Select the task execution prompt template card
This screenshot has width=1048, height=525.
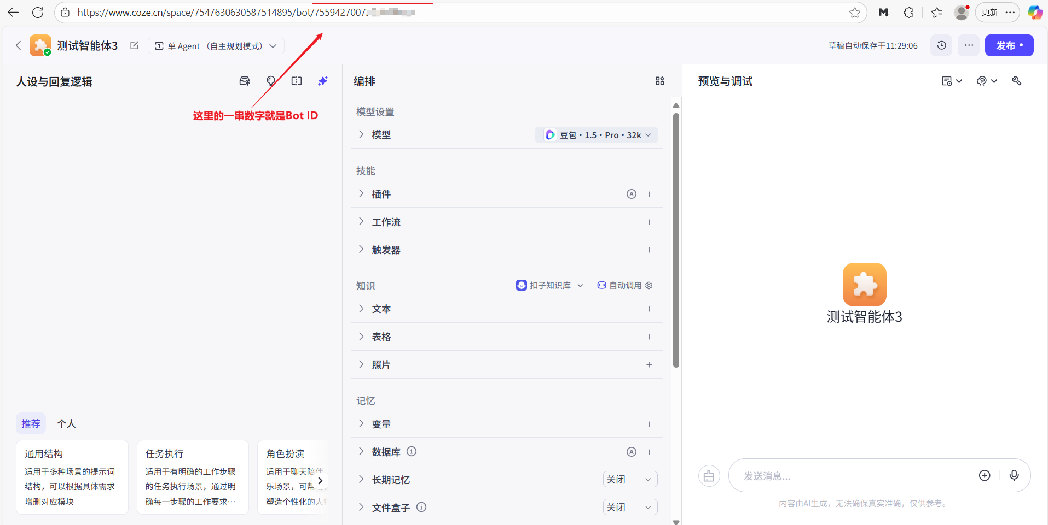193,477
